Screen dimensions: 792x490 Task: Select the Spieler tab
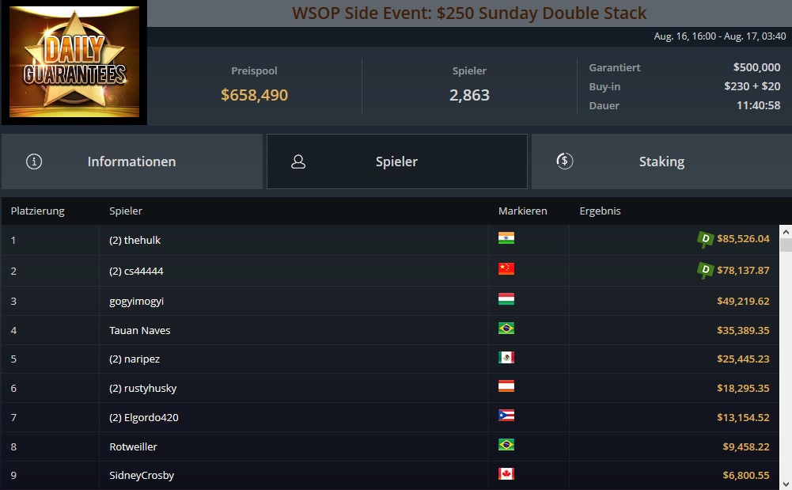tap(397, 161)
